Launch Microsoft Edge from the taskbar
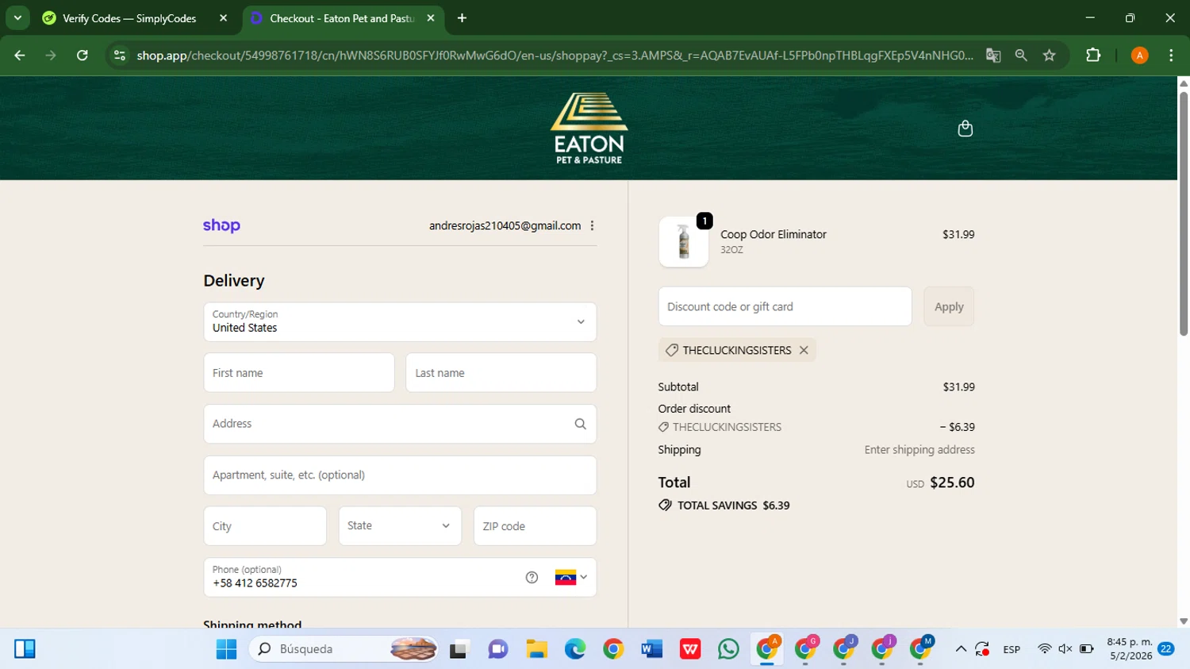1190x669 pixels. point(575,649)
